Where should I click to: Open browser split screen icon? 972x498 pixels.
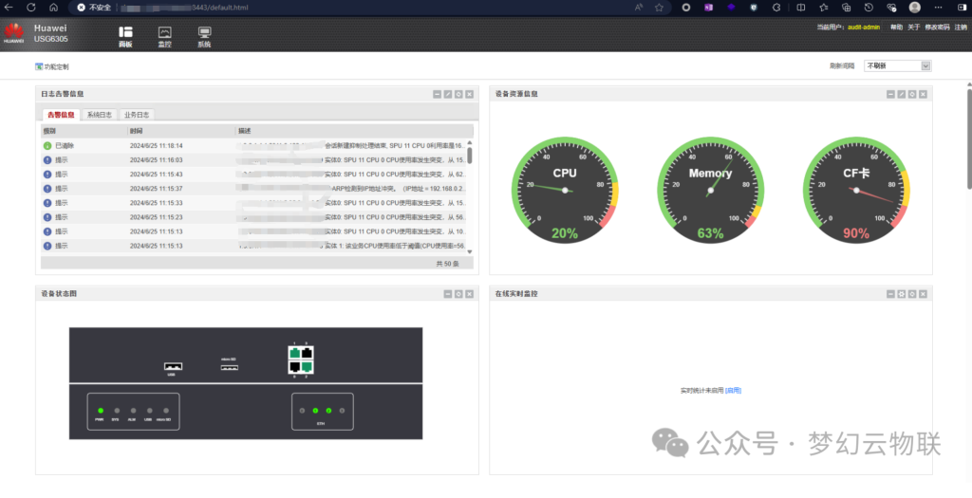801,8
